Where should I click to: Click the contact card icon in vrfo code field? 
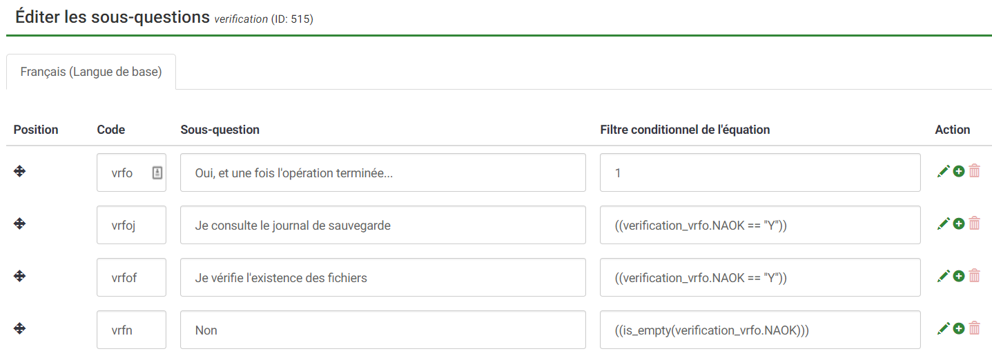(x=157, y=172)
